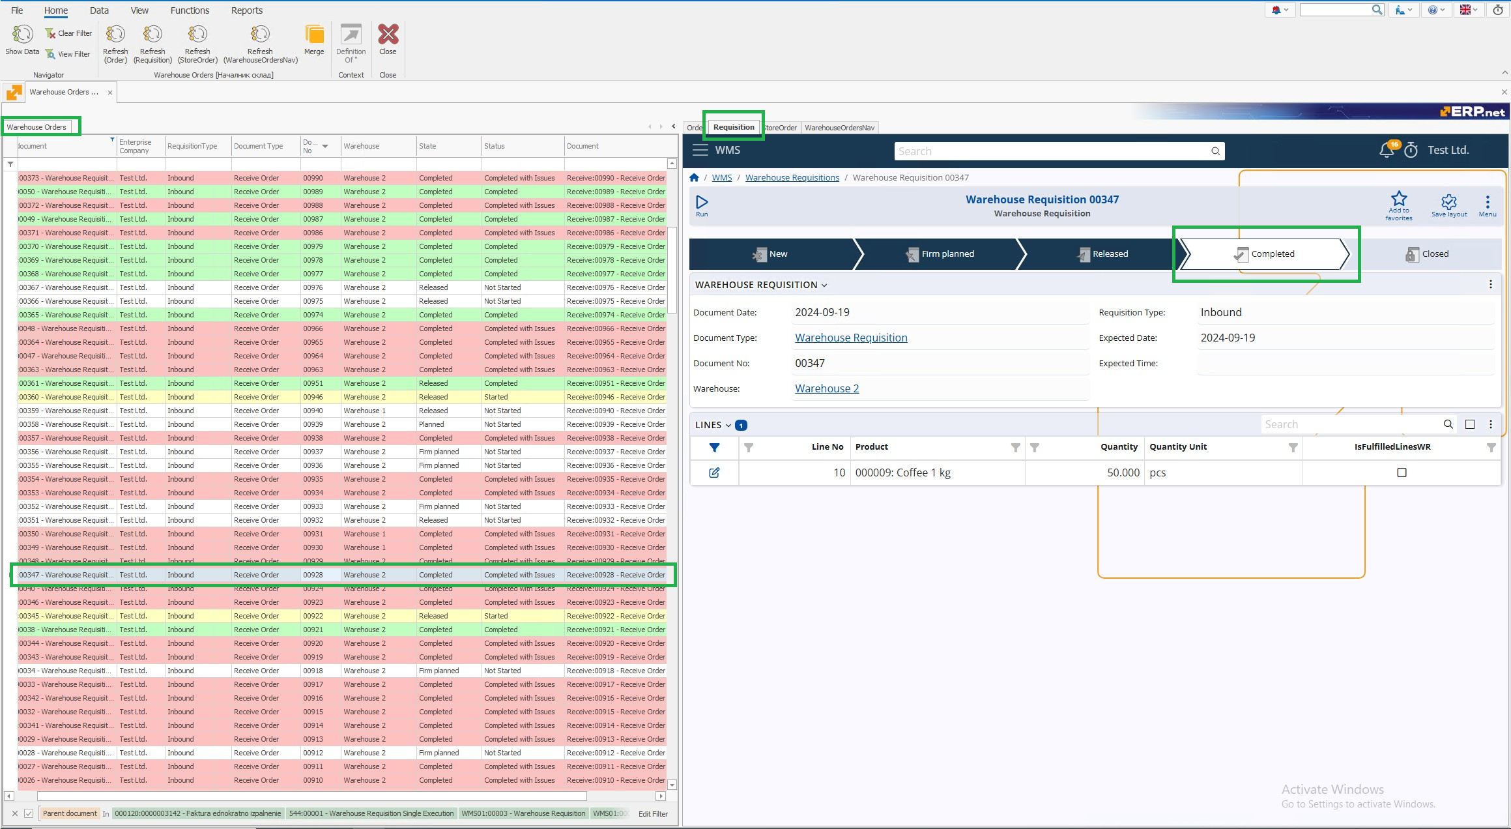Viewport: 1511px width, 829px height.
Task: Switch to the StoreOrder tab
Action: (781, 128)
